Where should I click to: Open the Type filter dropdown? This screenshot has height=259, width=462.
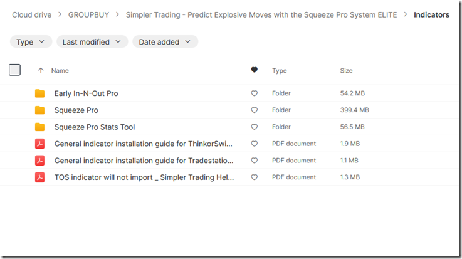pyautogui.click(x=31, y=42)
